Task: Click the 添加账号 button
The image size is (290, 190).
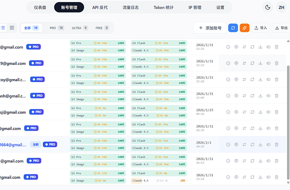Action: point(210,28)
